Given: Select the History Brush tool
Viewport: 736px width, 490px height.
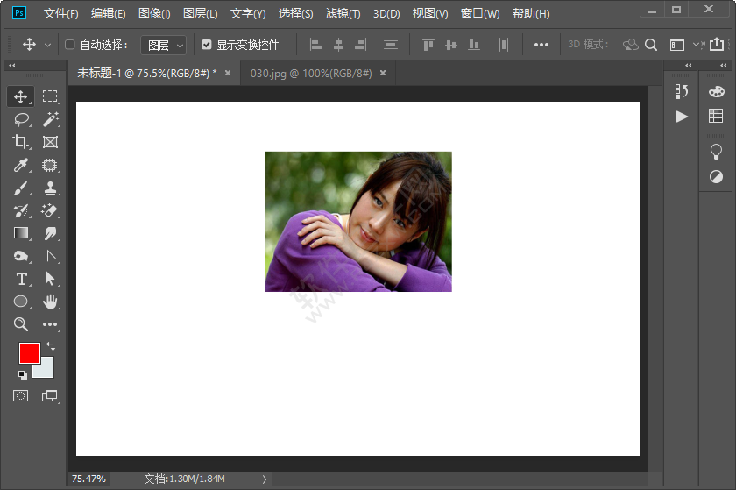Looking at the screenshot, I should [21, 210].
